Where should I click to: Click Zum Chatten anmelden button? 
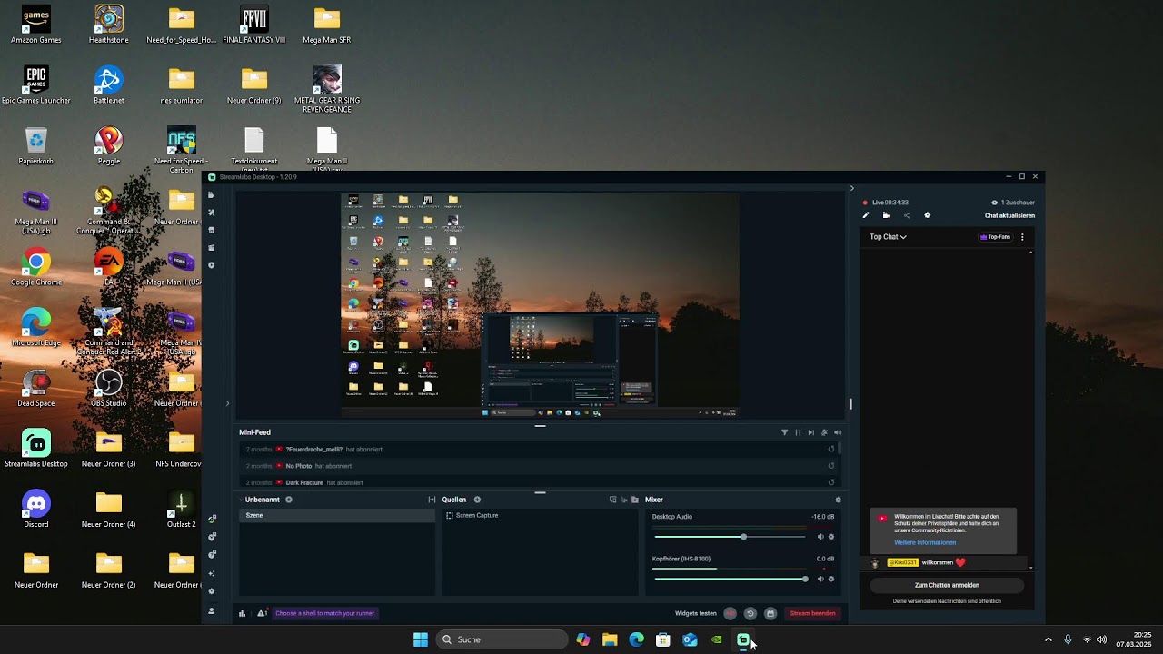point(947,585)
